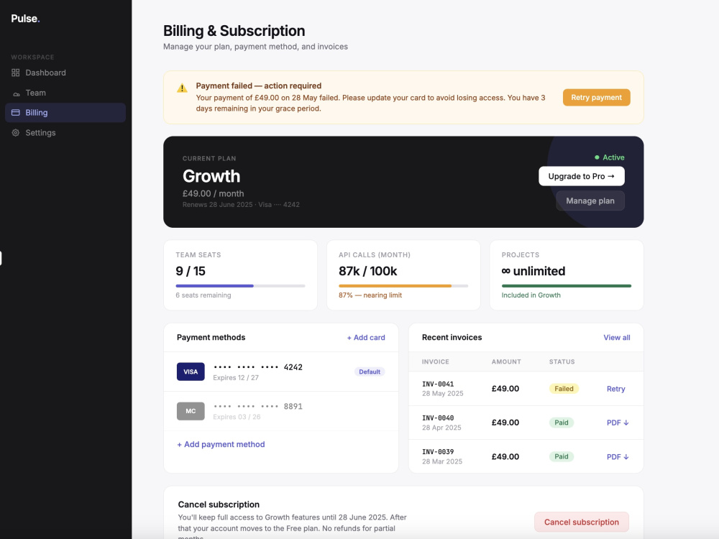
Task: Click the VISA card logo badge
Action: (191, 372)
